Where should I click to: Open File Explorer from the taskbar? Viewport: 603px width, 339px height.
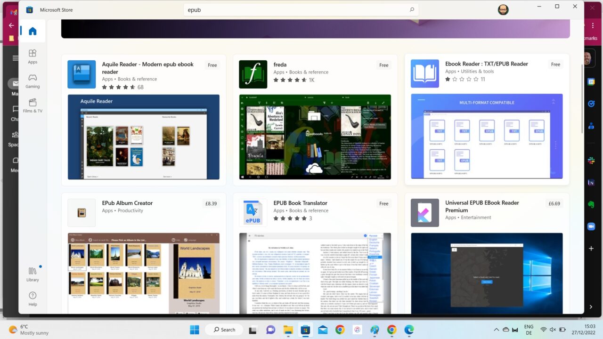[x=288, y=330]
